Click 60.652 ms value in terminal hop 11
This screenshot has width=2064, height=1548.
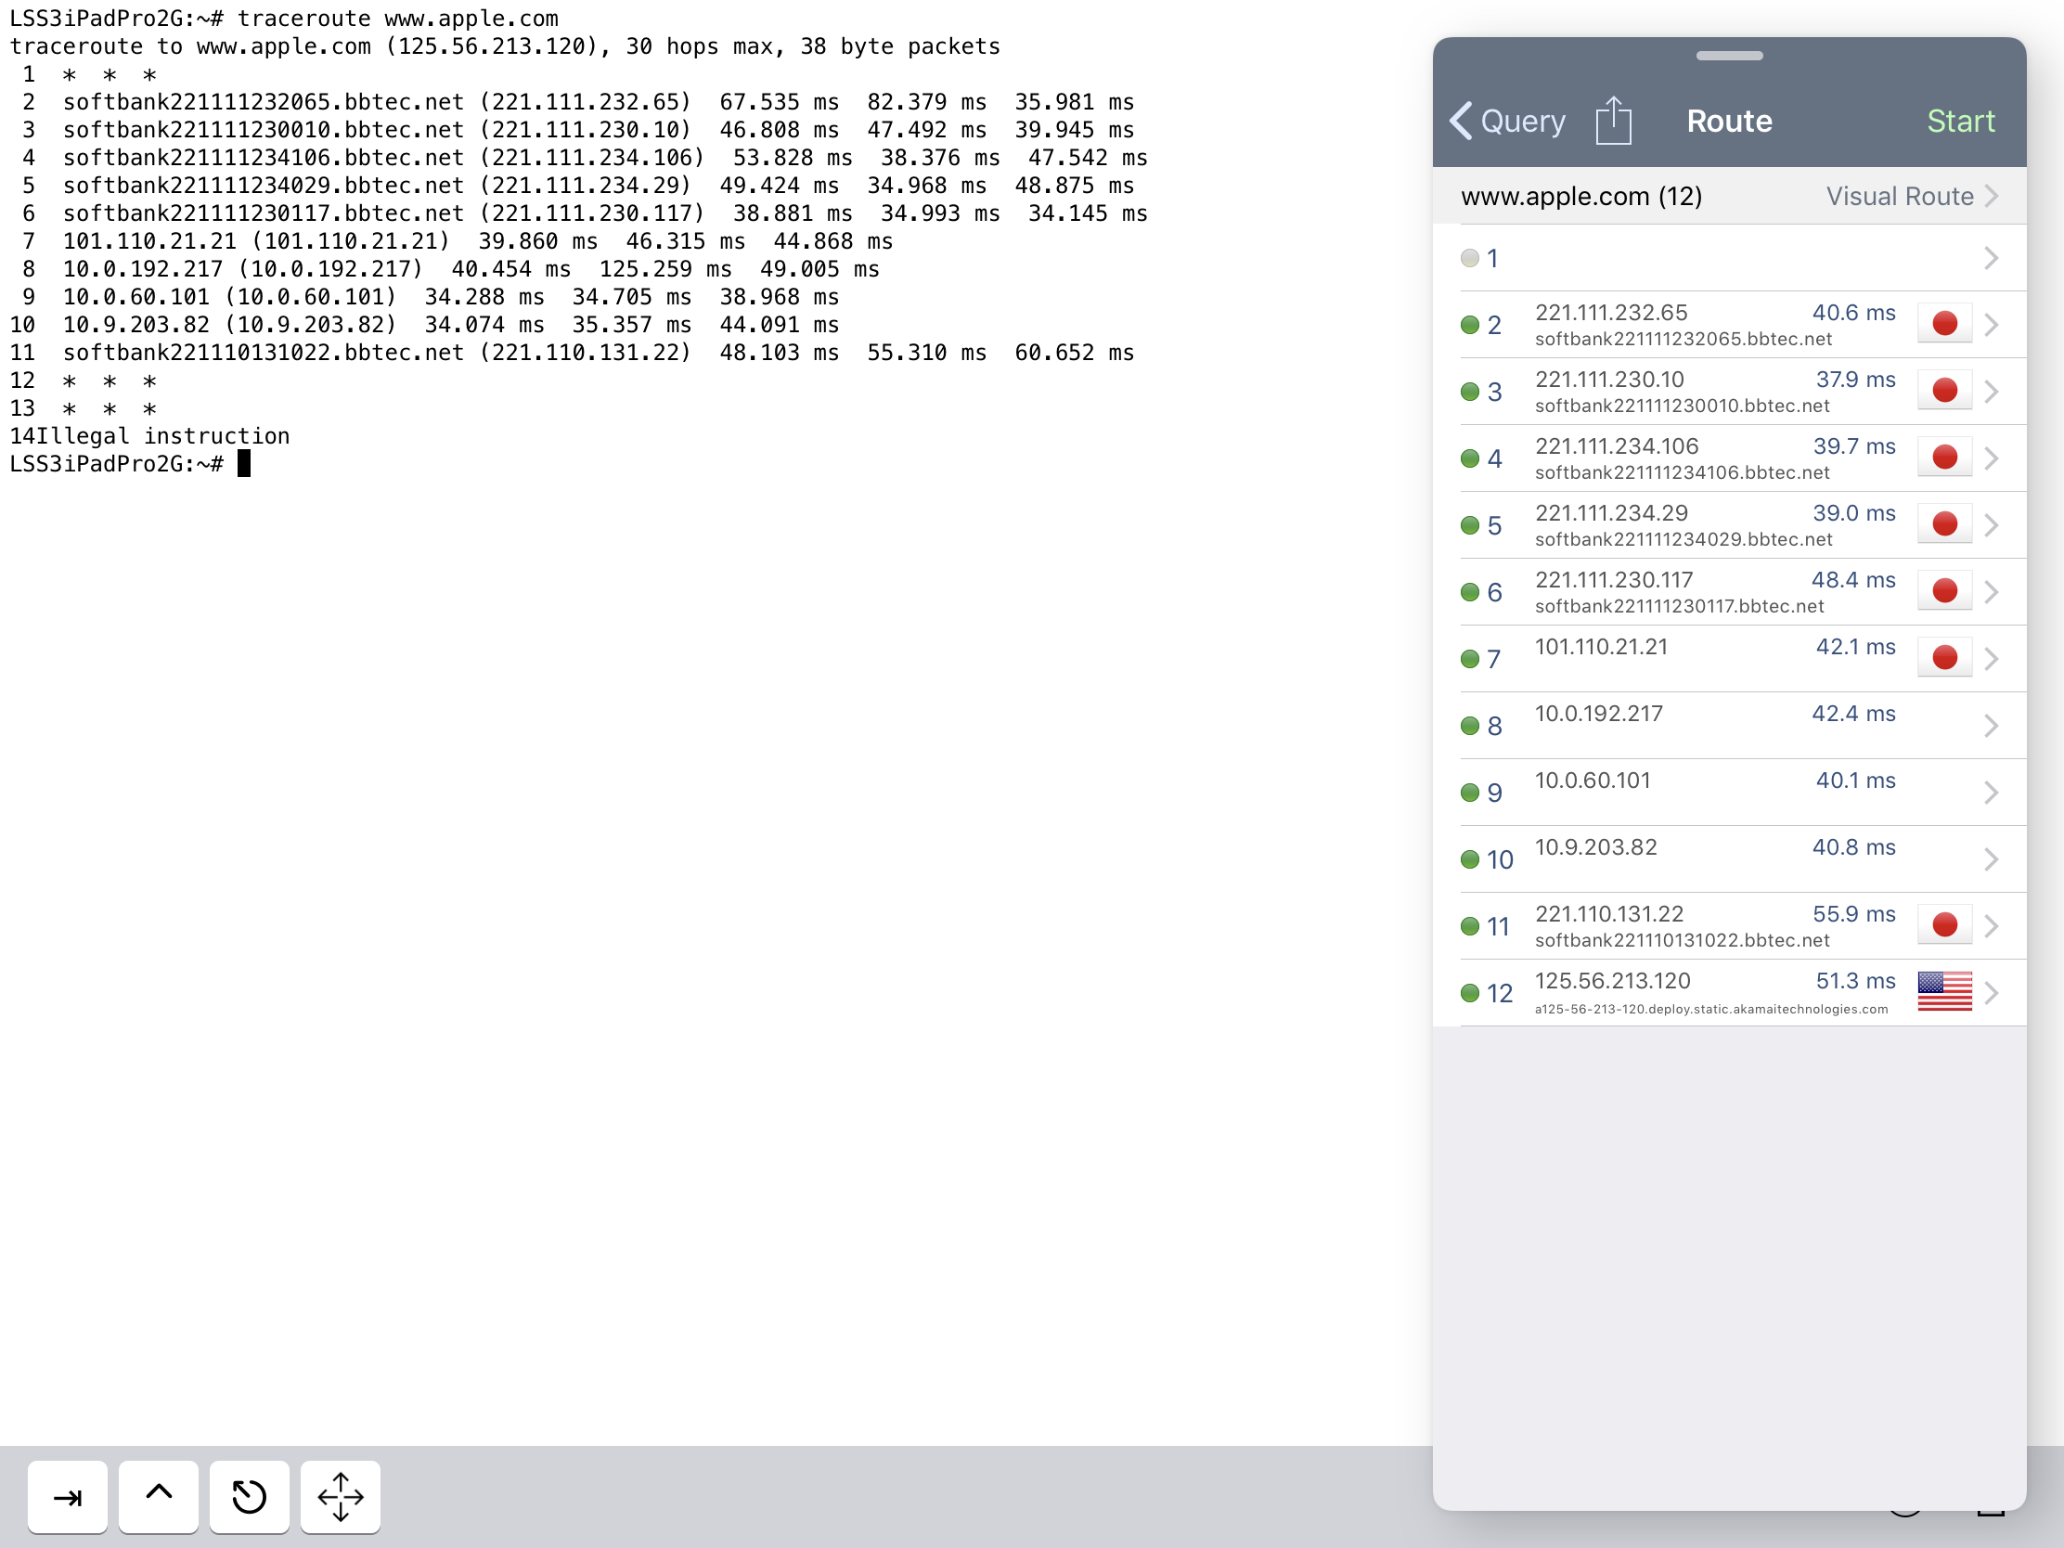click(1074, 353)
